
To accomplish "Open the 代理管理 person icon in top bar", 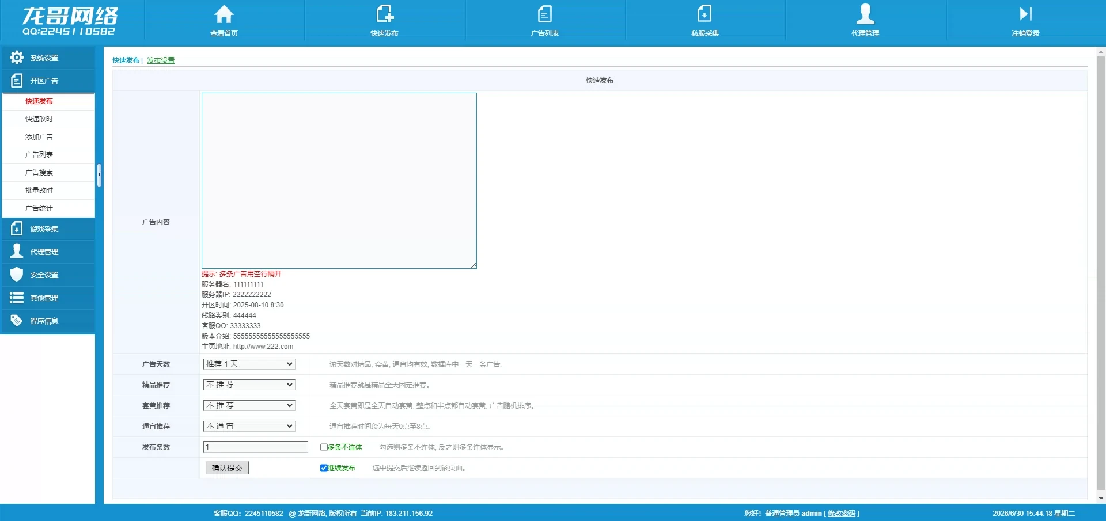I will [x=865, y=13].
